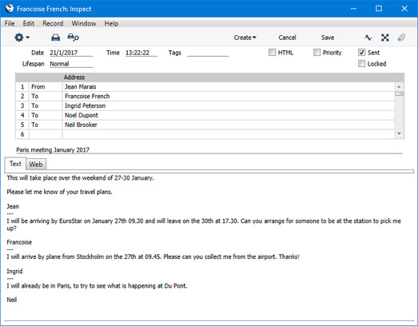Click the printer icon
The image size is (418, 326).
55,38
